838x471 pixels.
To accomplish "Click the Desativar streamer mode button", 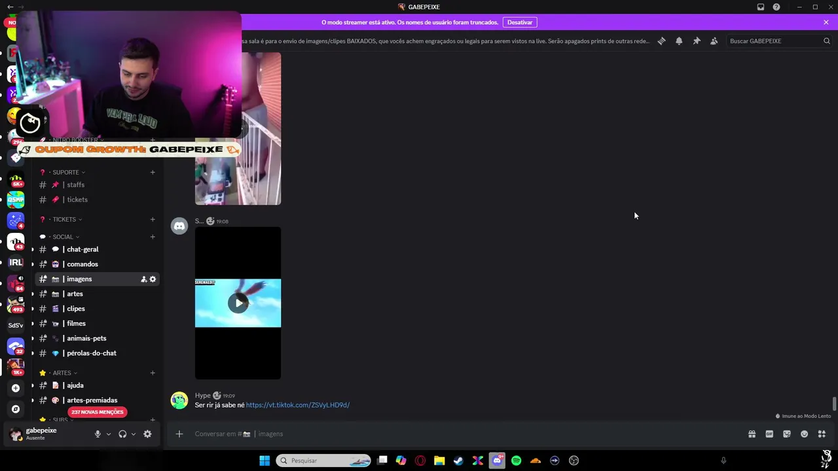I will [520, 22].
